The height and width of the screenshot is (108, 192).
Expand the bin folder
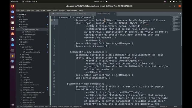point(19,22)
